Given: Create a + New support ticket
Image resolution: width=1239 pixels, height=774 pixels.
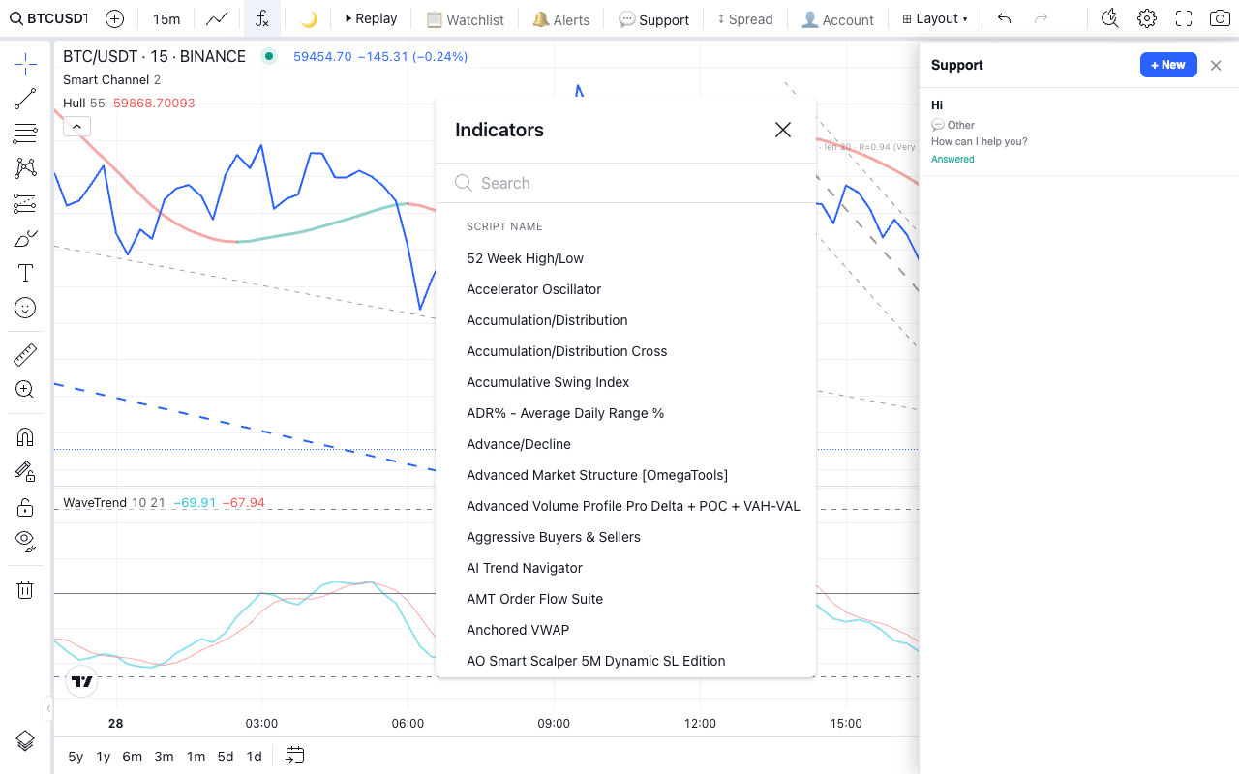Looking at the screenshot, I should coord(1168,65).
